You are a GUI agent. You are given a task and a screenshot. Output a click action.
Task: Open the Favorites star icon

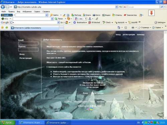[x=2, y=27]
